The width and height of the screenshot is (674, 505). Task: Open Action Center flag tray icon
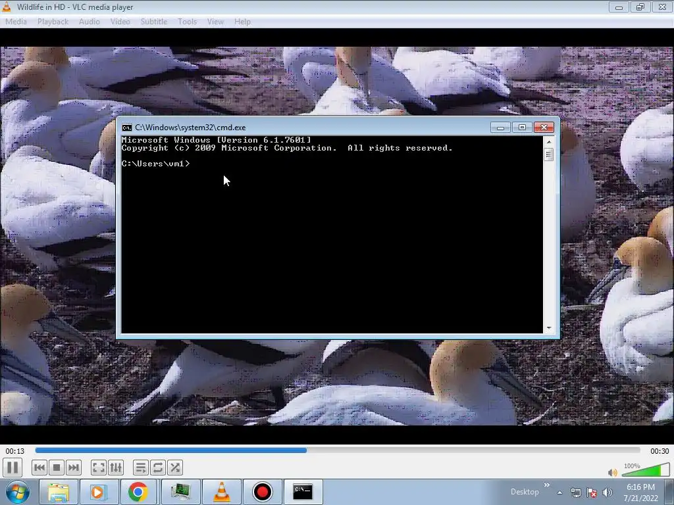coord(592,493)
